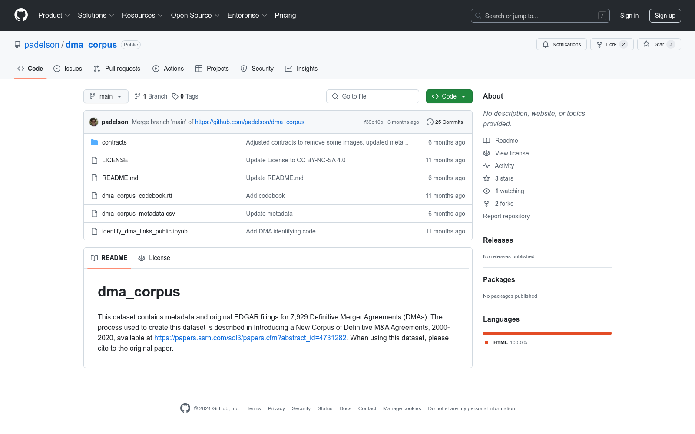Image resolution: width=695 pixels, height=434 pixels.
Task: Star the repository
Action: click(x=659, y=44)
